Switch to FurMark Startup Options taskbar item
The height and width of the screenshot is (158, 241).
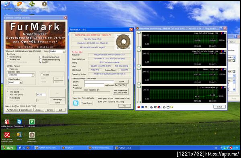(47, 148)
